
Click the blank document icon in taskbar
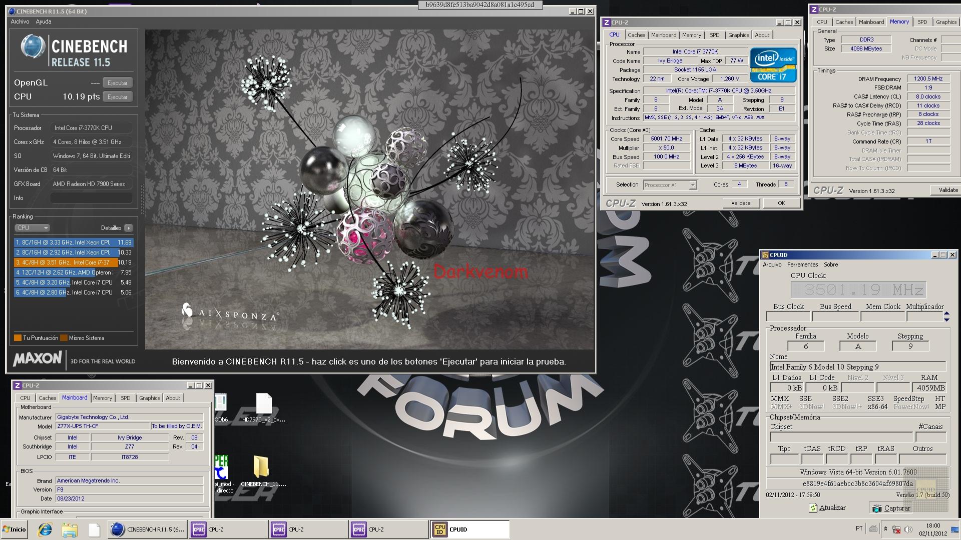(x=94, y=529)
